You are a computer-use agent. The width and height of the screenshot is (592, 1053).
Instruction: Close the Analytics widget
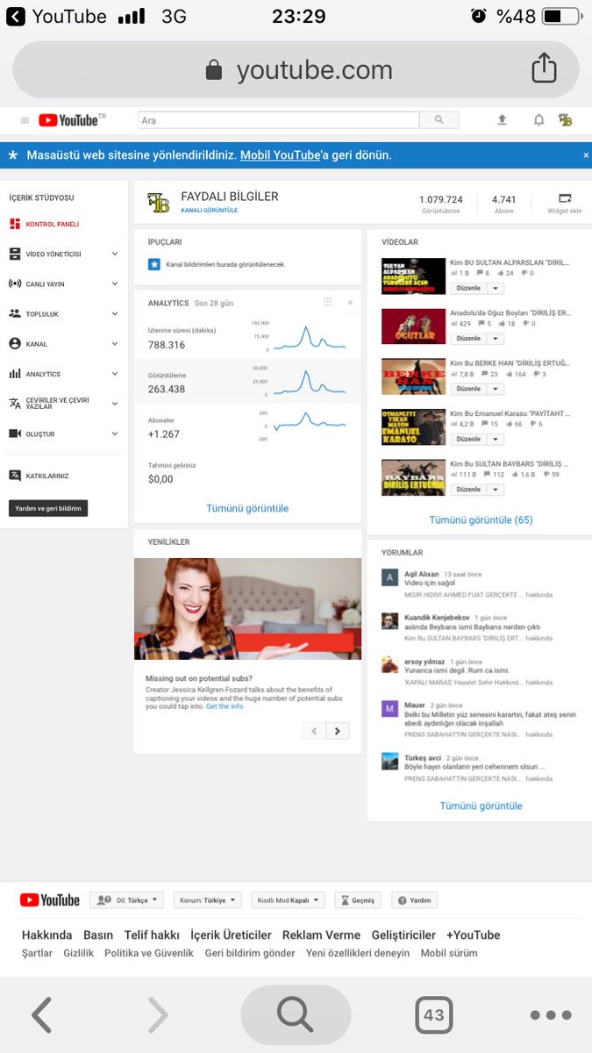(x=350, y=303)
